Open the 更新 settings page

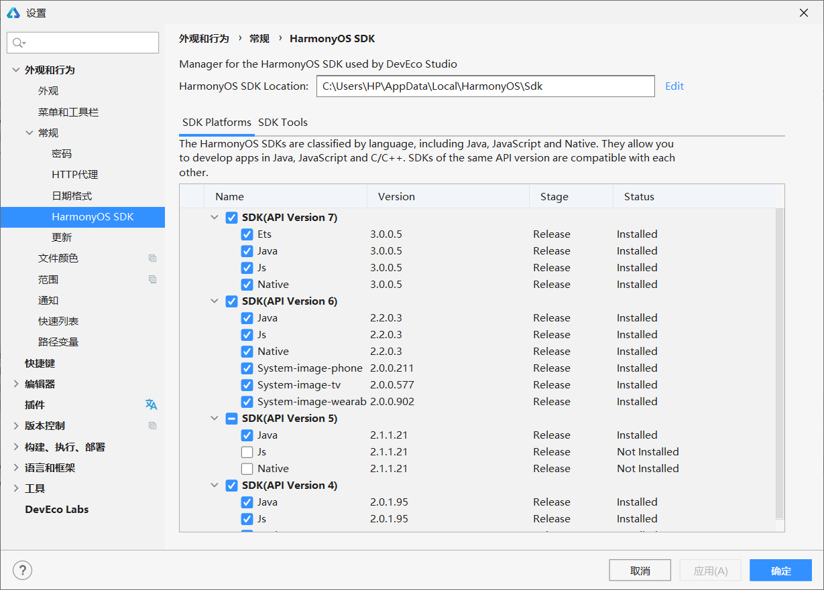pyautogui.click(x=62, y=237)
